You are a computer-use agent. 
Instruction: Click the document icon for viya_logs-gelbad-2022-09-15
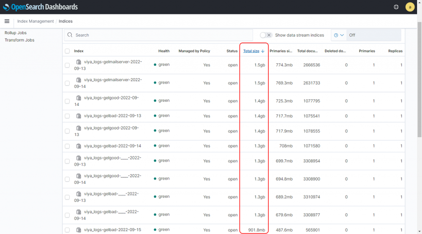[79, 230]
